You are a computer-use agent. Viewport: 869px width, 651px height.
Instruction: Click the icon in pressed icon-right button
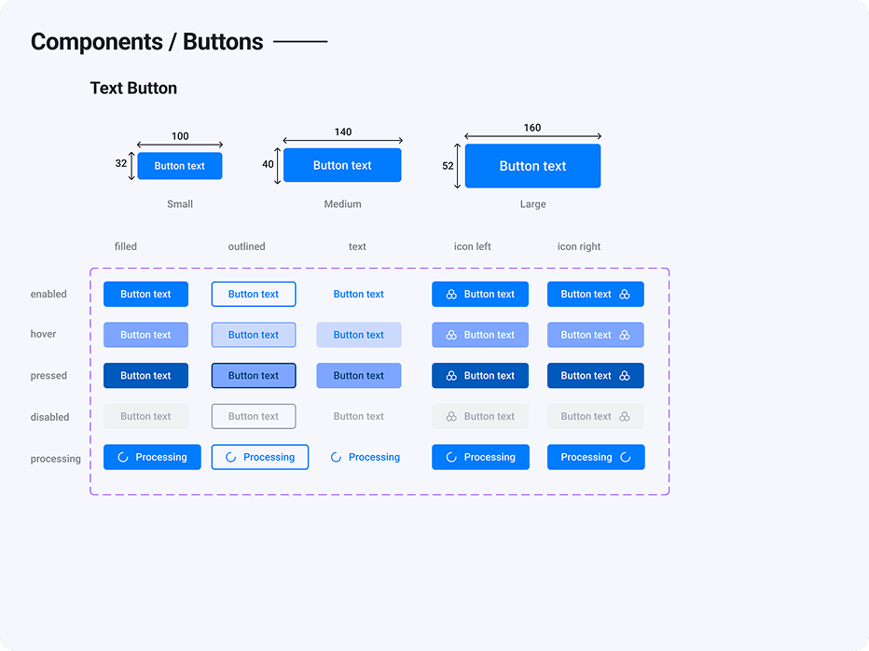(625, 376)
